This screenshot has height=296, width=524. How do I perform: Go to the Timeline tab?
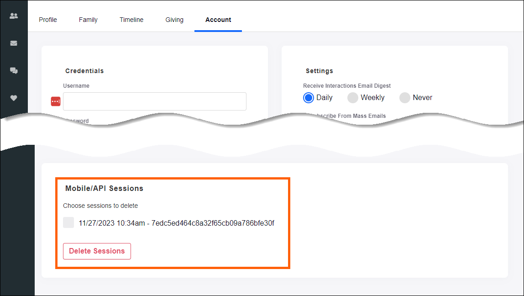point(131,20)
